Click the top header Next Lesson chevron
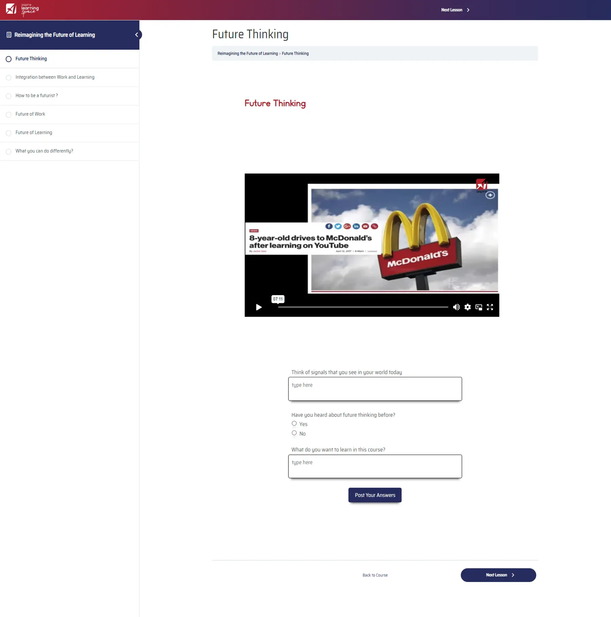 pyautogui.click(x=468, y=10)
